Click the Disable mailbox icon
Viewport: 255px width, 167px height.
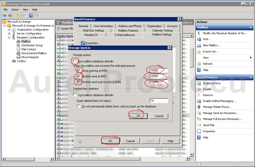click(x=199, y=89)
